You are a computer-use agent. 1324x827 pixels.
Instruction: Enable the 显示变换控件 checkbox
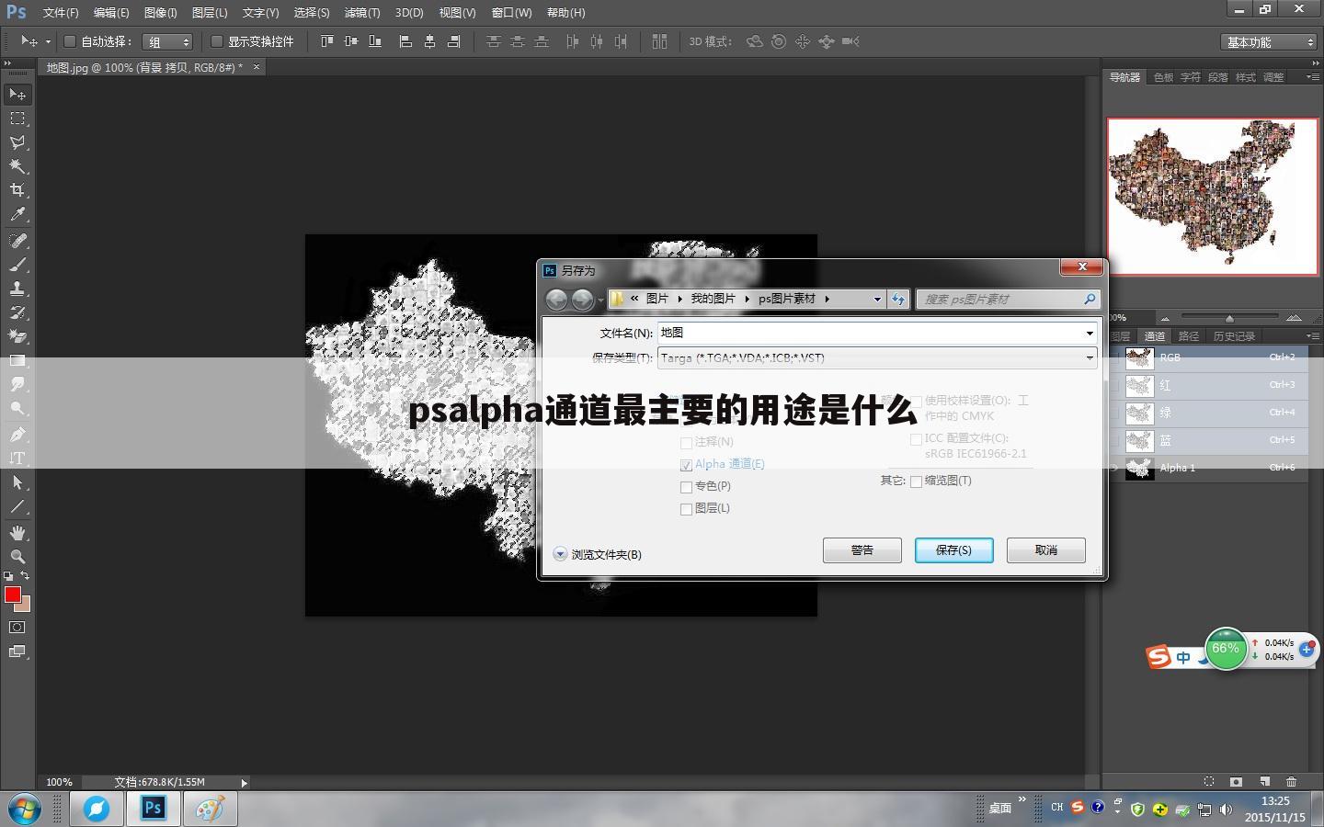217,41
